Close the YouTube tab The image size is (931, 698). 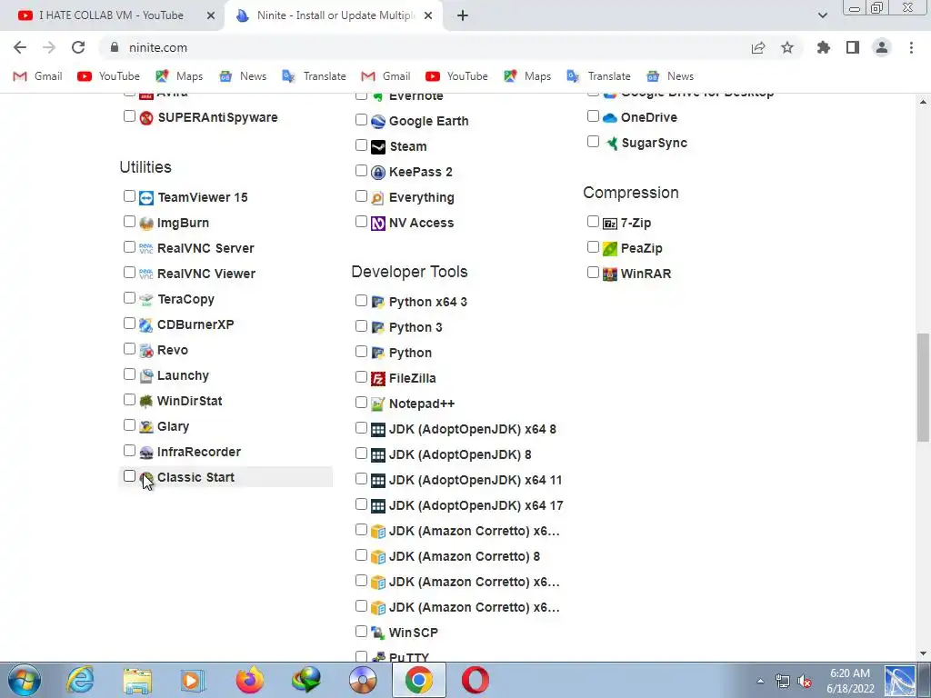click(211, 15)
